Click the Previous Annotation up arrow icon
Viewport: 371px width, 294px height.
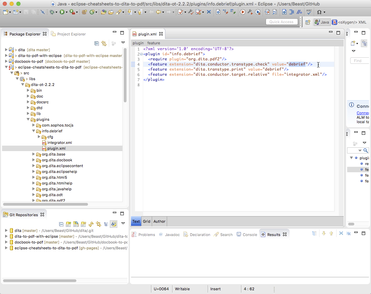click(x=140, y=12)
